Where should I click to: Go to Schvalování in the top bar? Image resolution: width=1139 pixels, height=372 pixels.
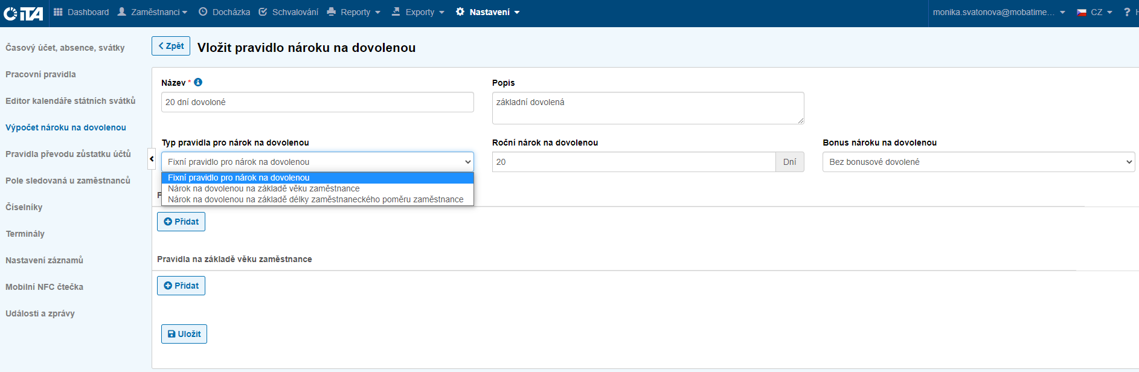coord(288,12)
